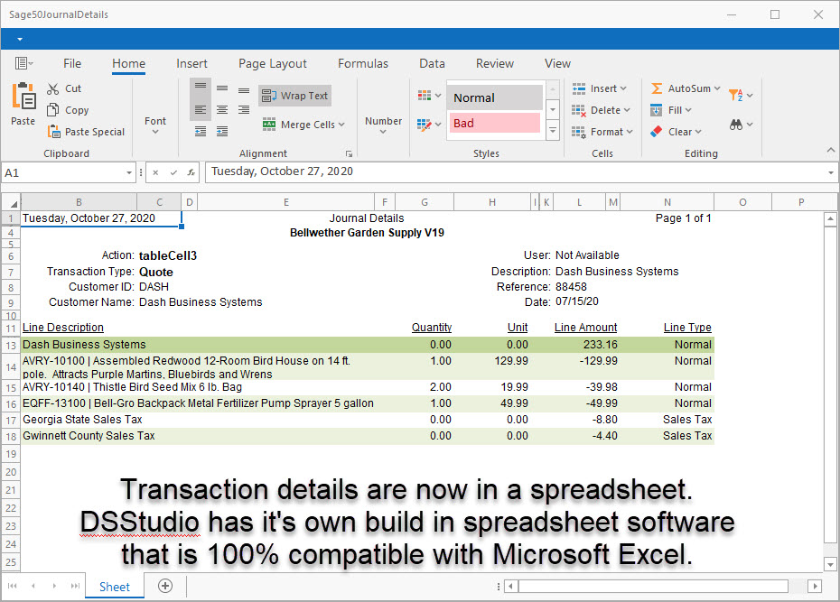Image resolution: width=840 pixels, height=602 pixels.
Task: Open the Insert Function dialog
Action: [x=191, y=173]
